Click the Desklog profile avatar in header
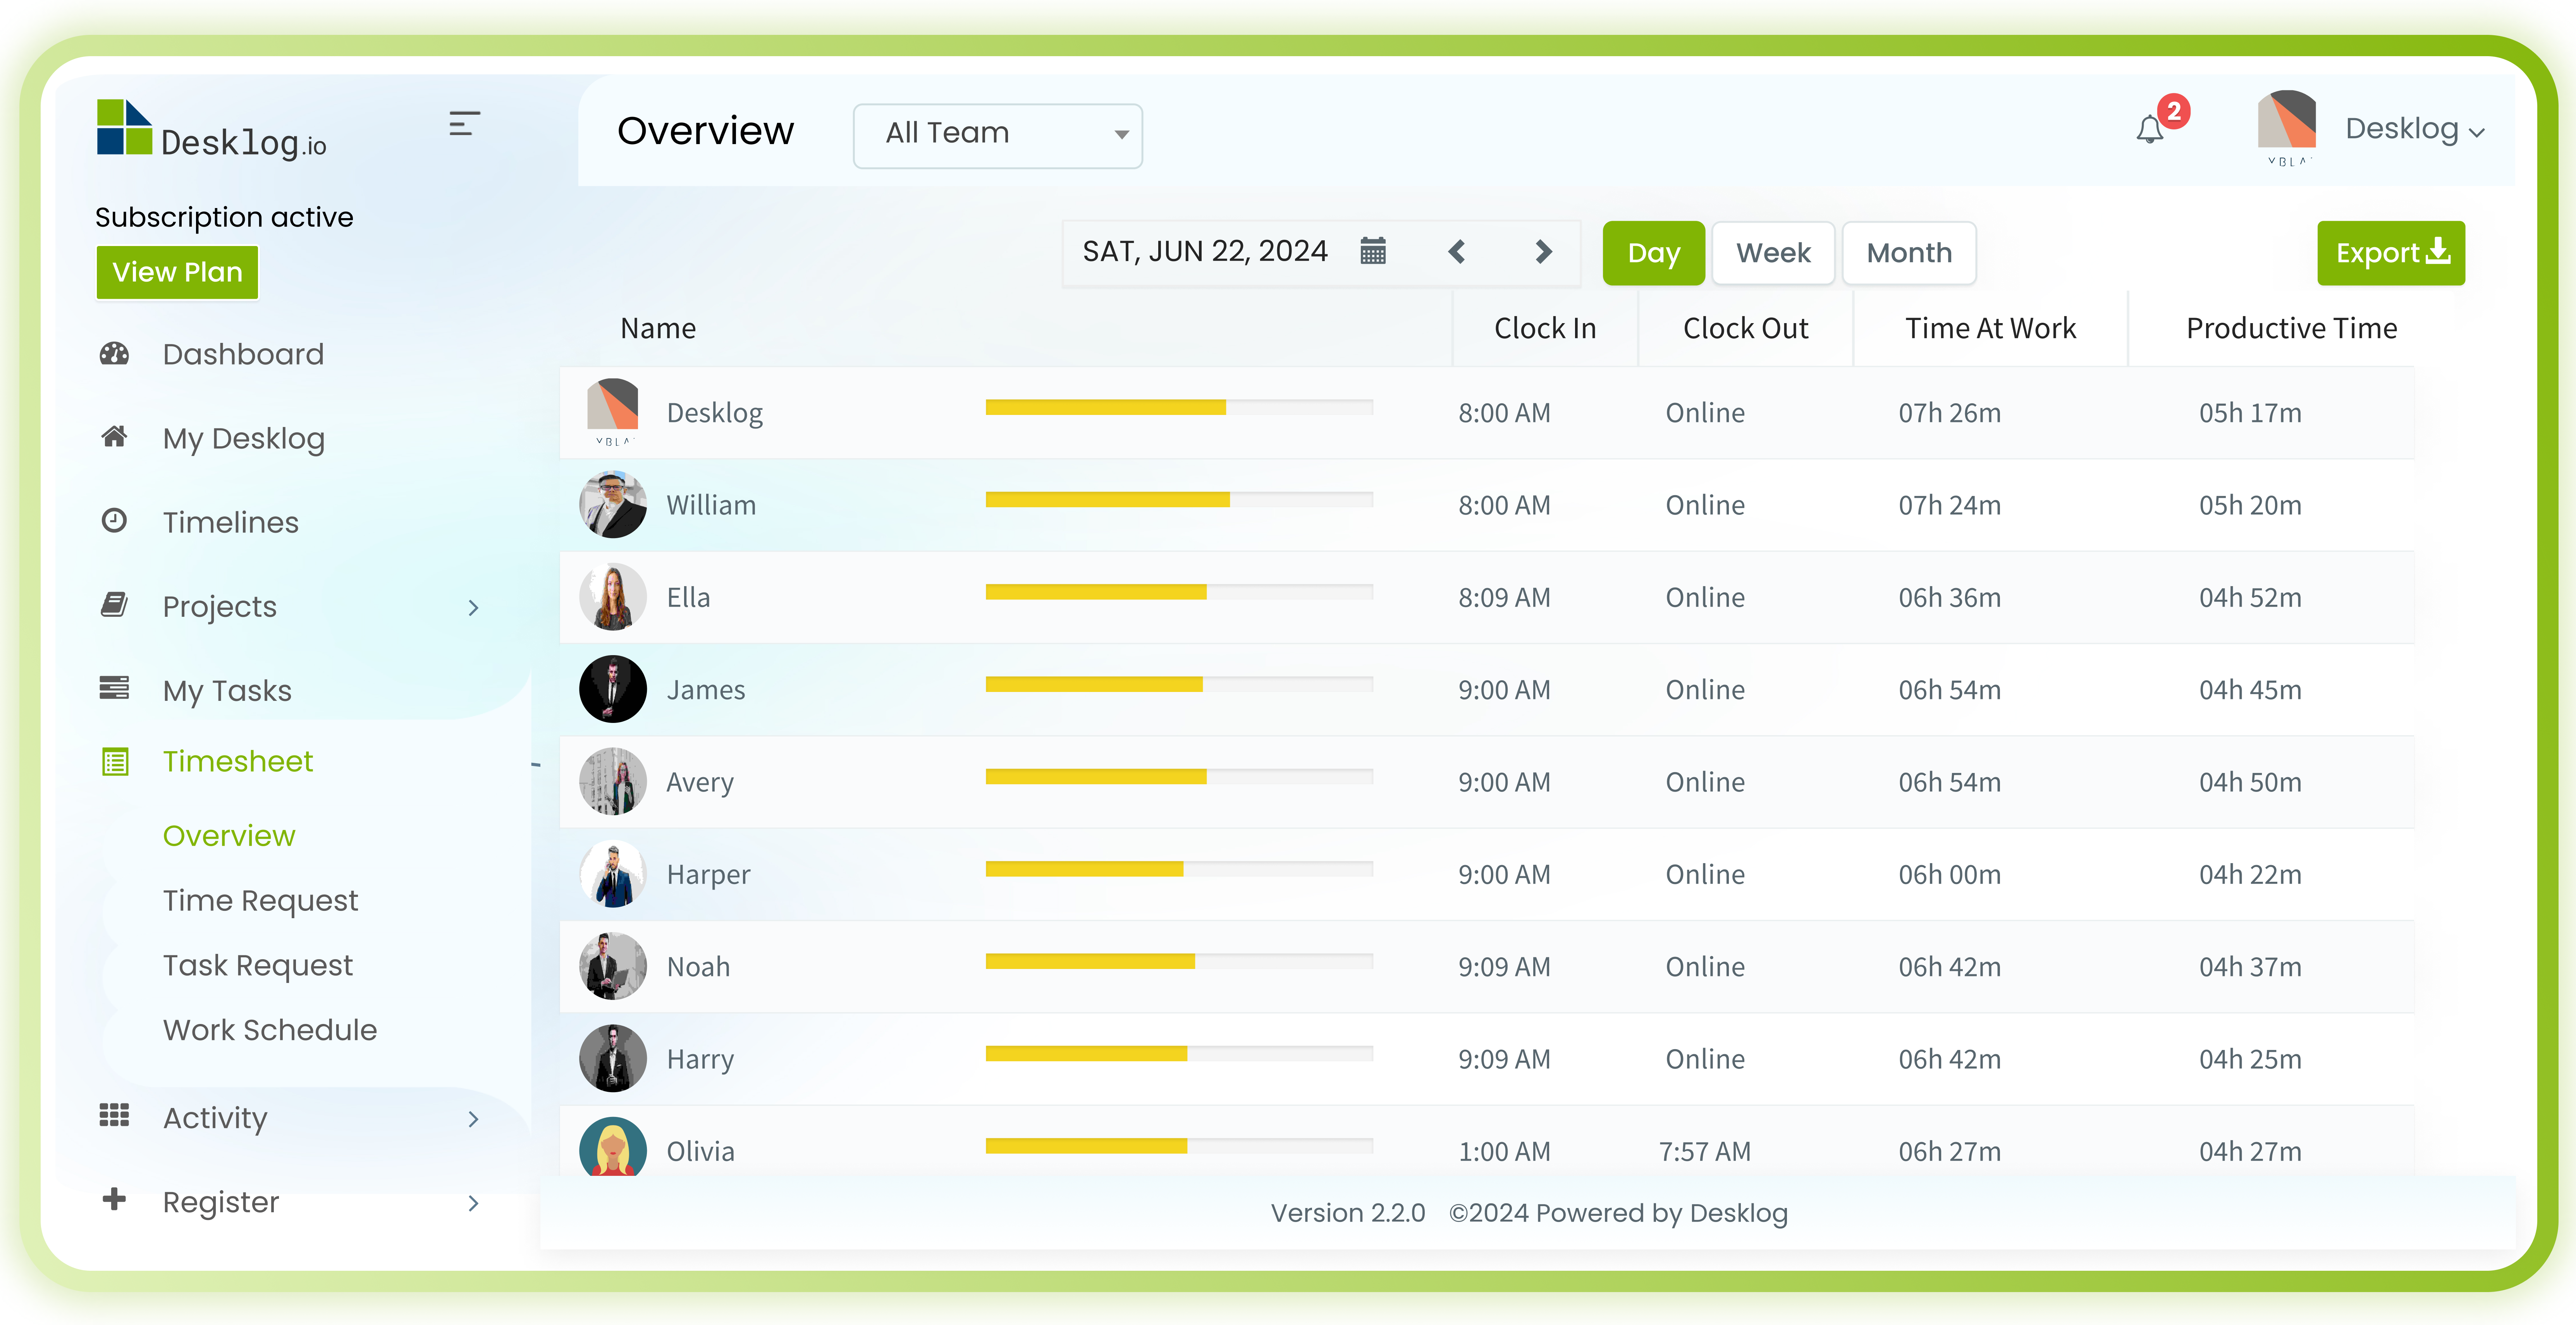This screenshot has height=1325, width=2576. coord(2287,128)
